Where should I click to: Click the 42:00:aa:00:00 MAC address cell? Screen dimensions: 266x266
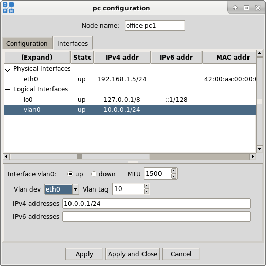[x=230, y=79]
